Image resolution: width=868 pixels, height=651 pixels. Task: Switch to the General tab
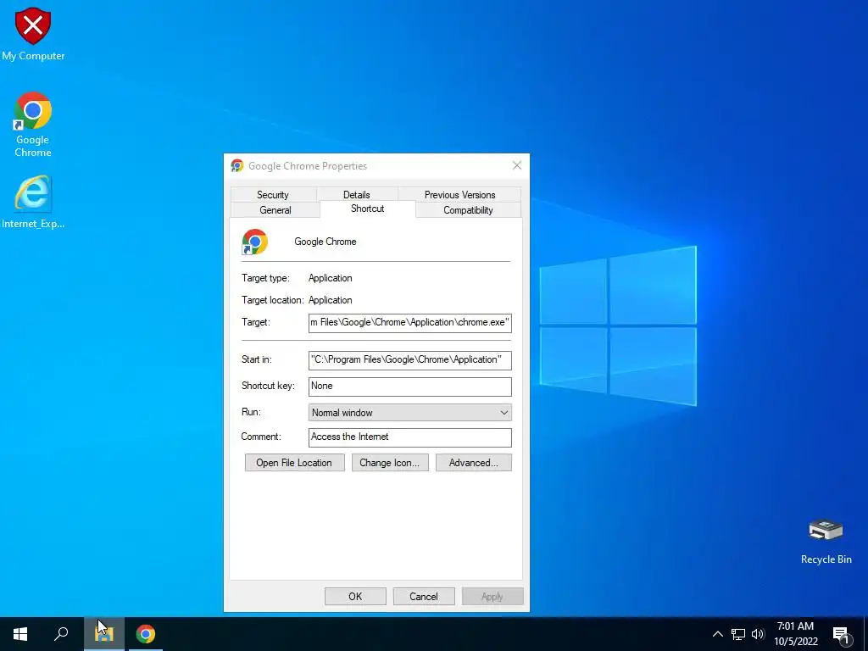click(x=275, y=210)
